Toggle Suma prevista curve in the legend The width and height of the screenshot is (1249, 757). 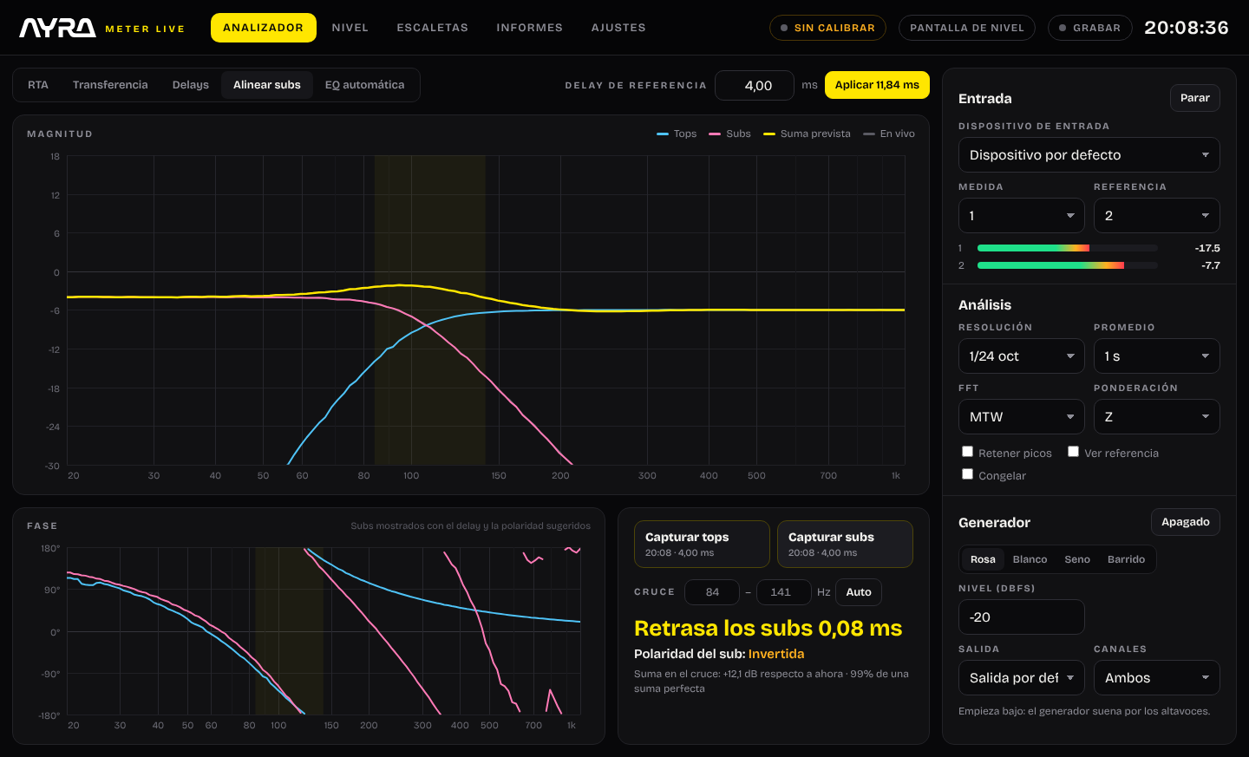click(807, 134)
